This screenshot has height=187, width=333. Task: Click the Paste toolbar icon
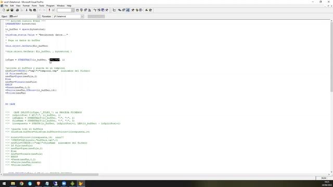point(35,10)
